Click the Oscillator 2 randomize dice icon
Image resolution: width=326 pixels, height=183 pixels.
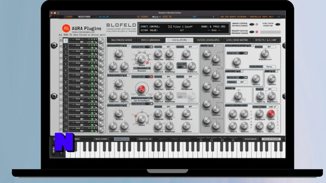tap(128, 76)
